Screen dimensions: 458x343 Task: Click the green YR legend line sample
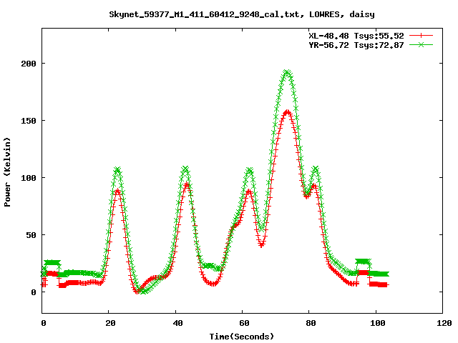tap(421, 44)
